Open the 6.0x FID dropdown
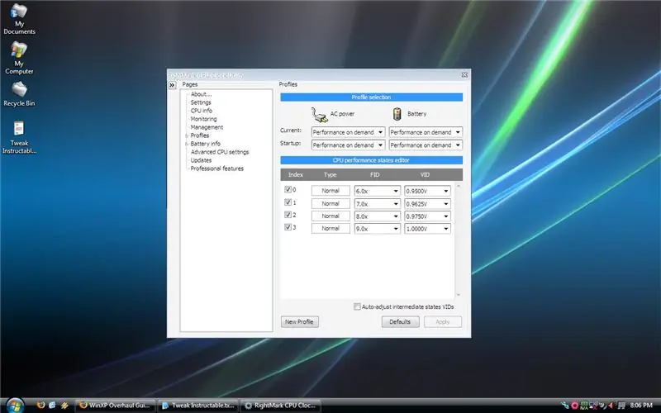 click(x=378, y=191)
